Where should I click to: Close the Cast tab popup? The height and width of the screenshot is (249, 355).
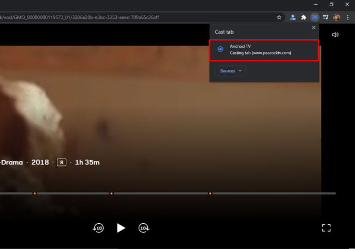point(313,28)
